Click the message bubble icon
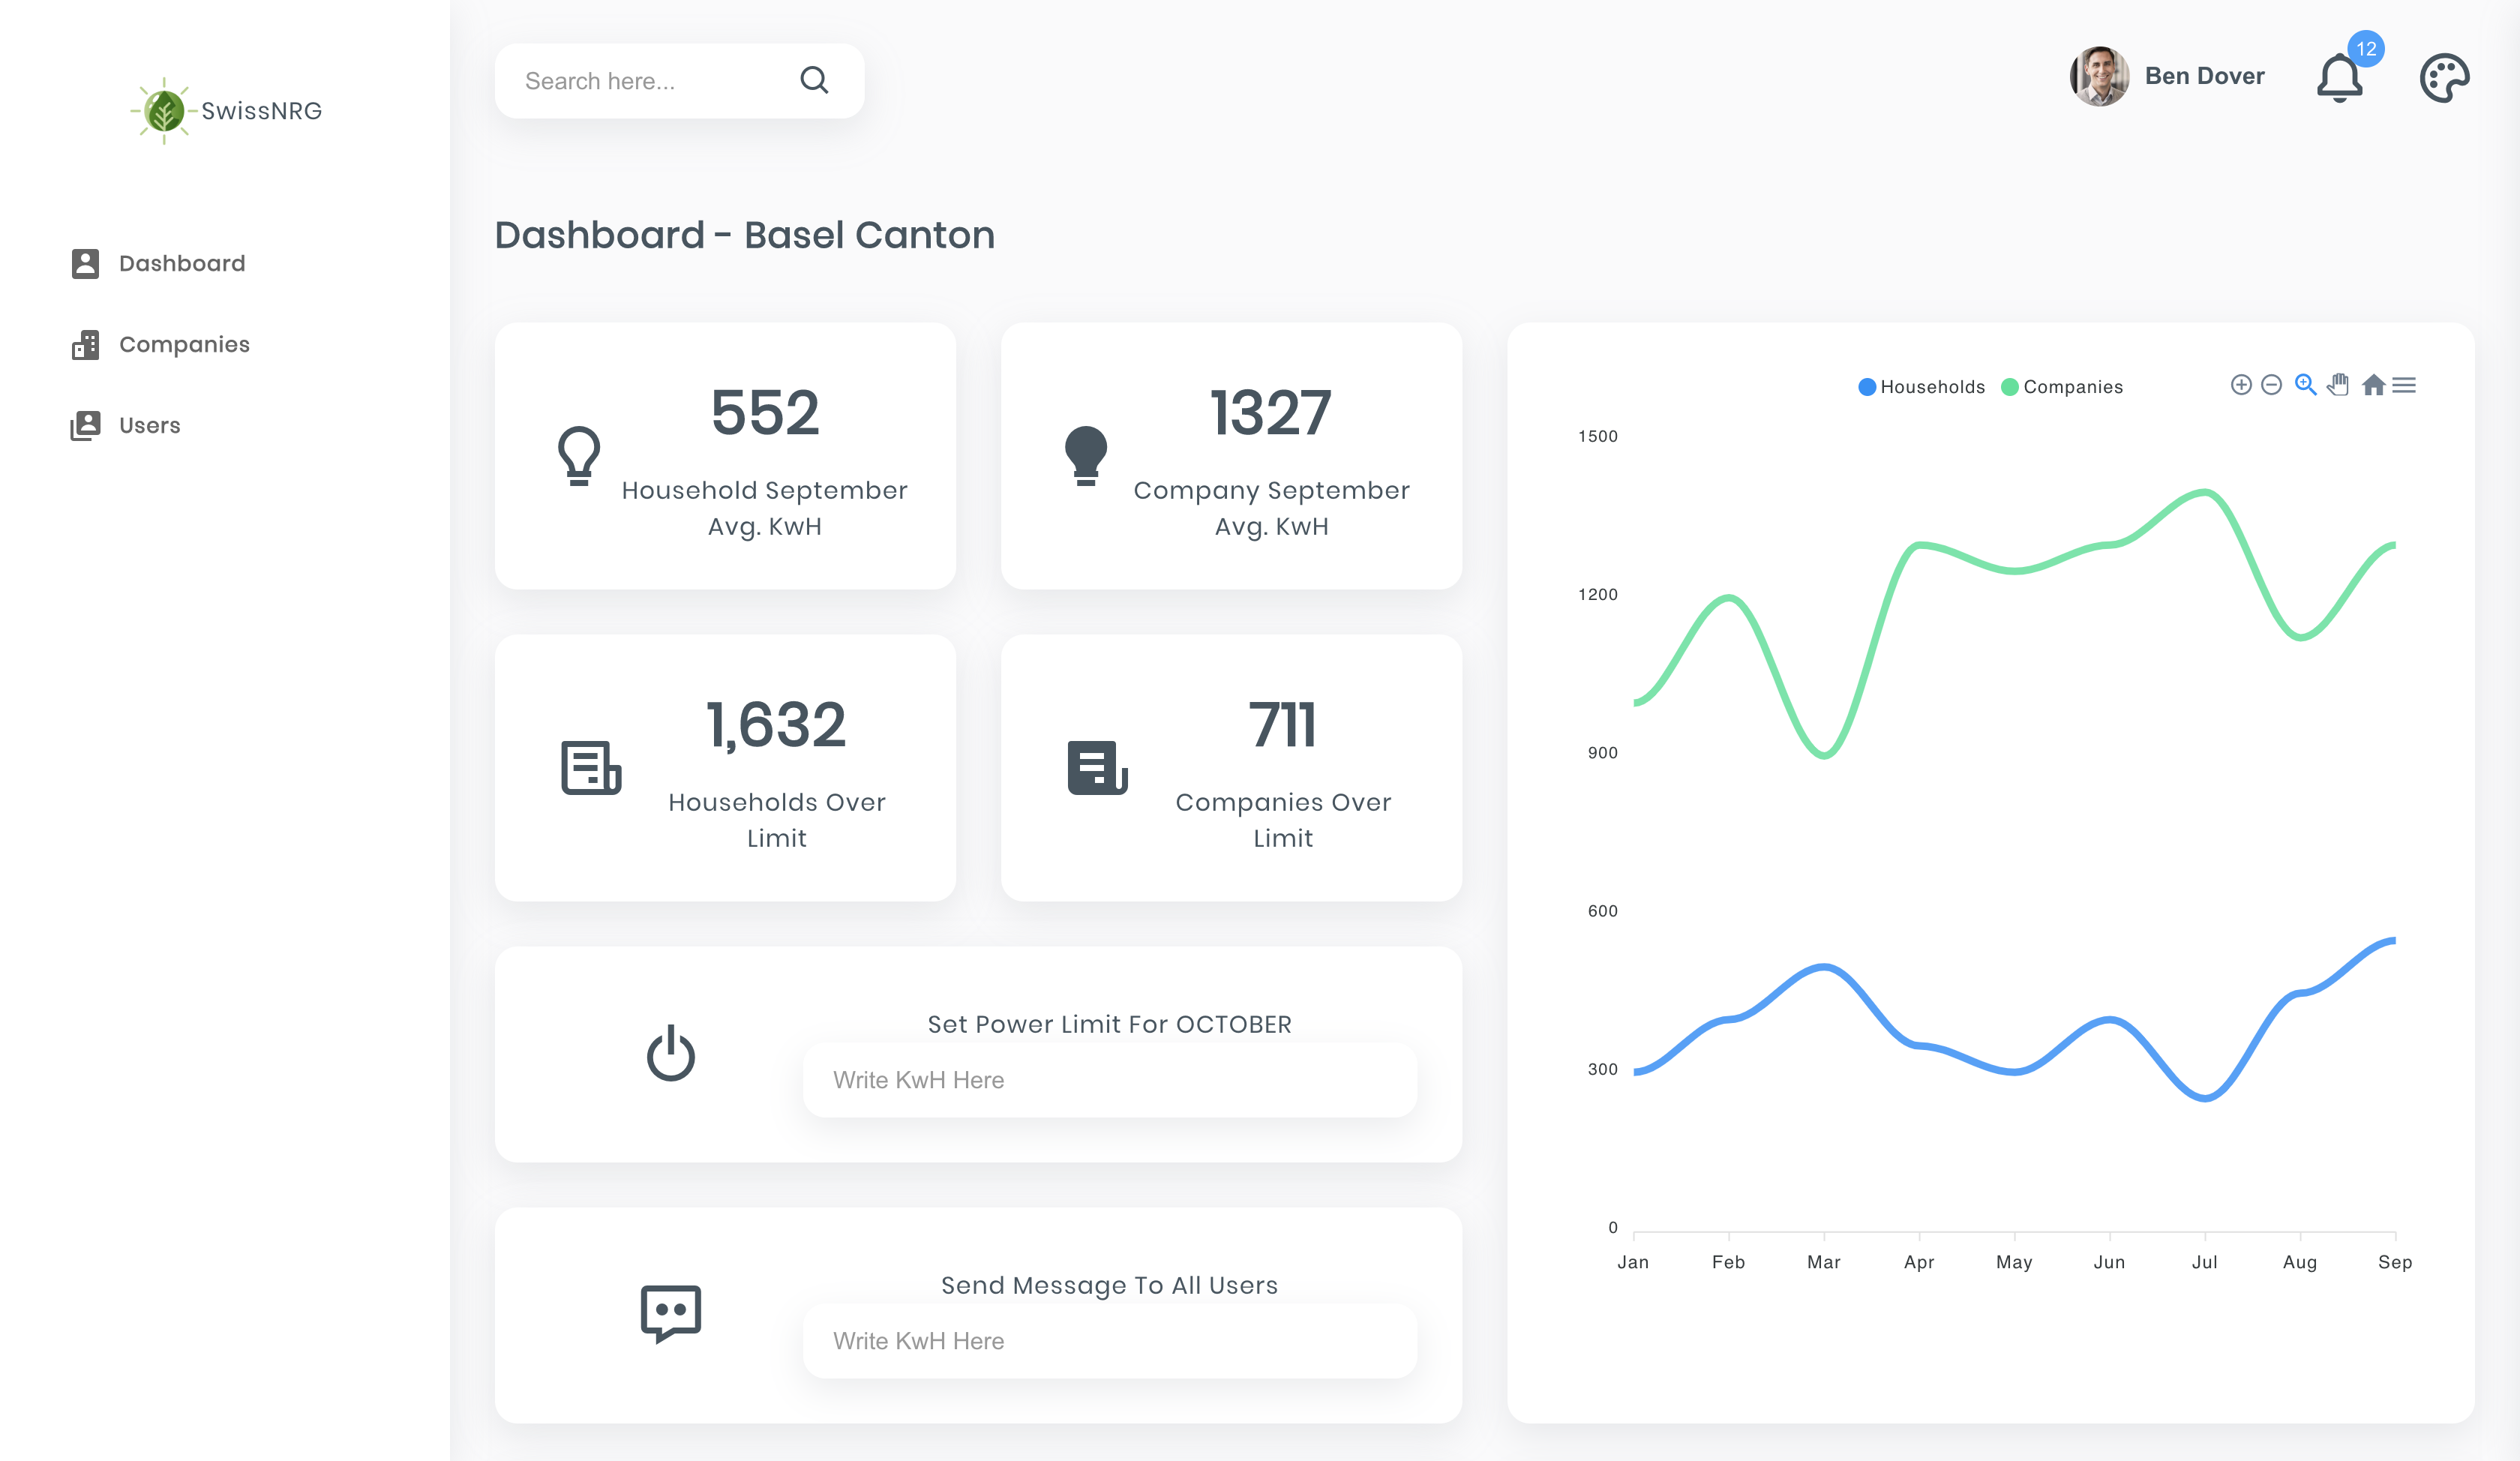The image size is (2520, 1461). coord(670,1313)
